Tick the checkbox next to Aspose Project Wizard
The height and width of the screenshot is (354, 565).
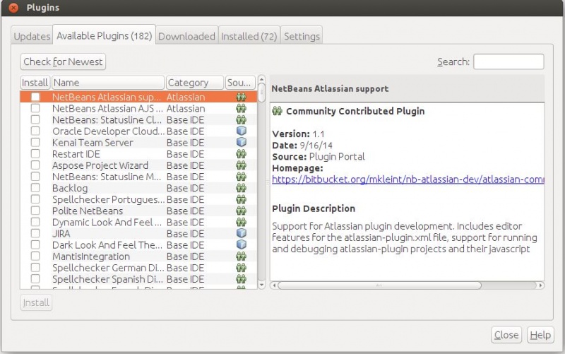pyautogui.click(x=35, y=165)
